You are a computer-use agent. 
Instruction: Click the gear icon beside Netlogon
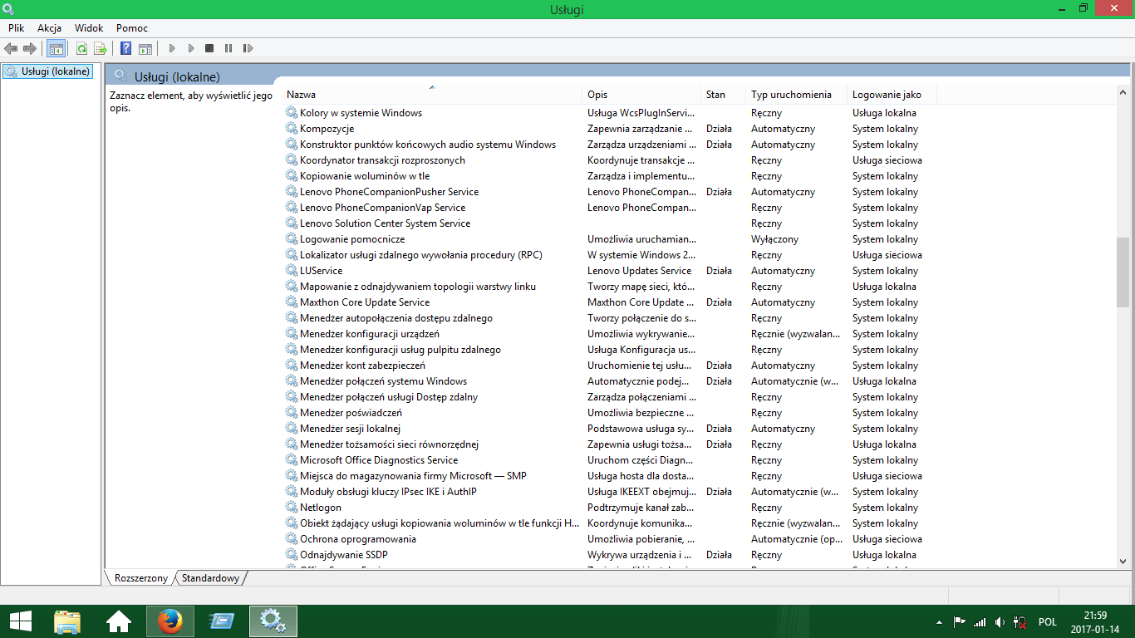(x=292, y=508)
